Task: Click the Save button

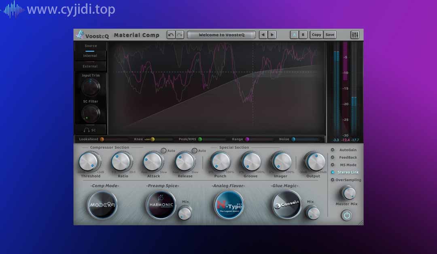Action: [330, 35]
